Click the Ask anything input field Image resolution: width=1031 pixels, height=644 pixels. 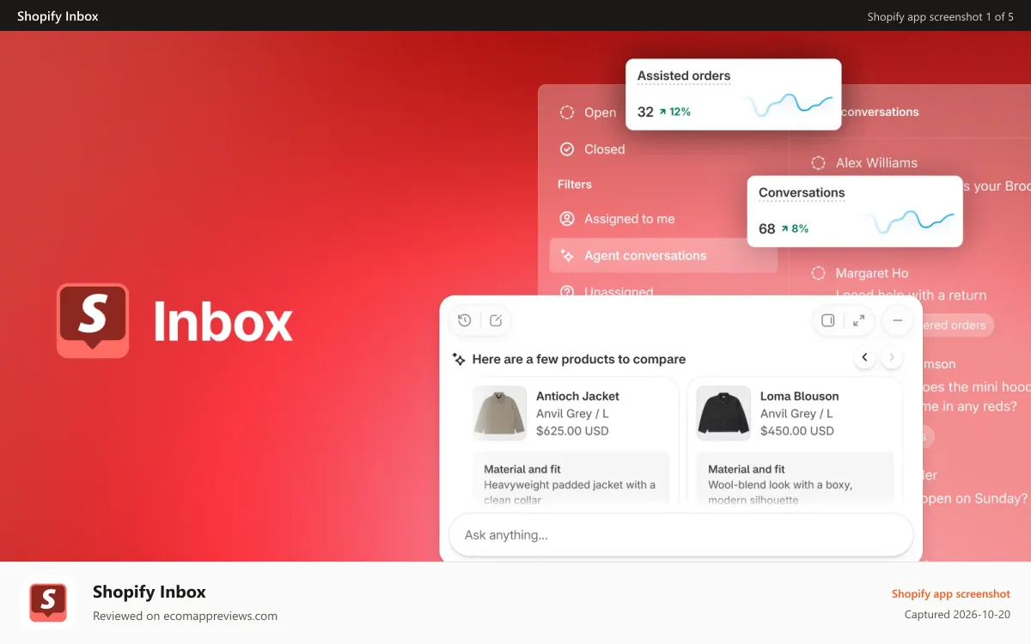680,535
